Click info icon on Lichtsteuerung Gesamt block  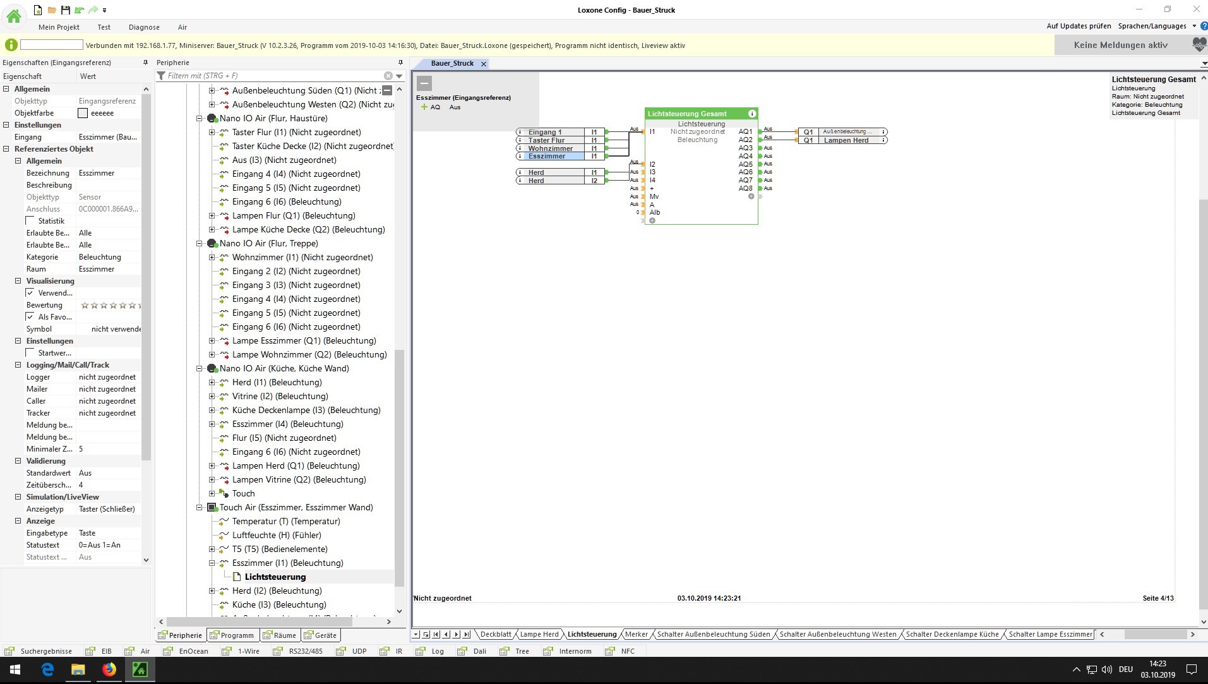tap(751, 114)
